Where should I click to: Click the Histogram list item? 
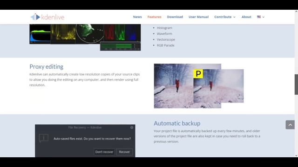click(x=164, y=28)
